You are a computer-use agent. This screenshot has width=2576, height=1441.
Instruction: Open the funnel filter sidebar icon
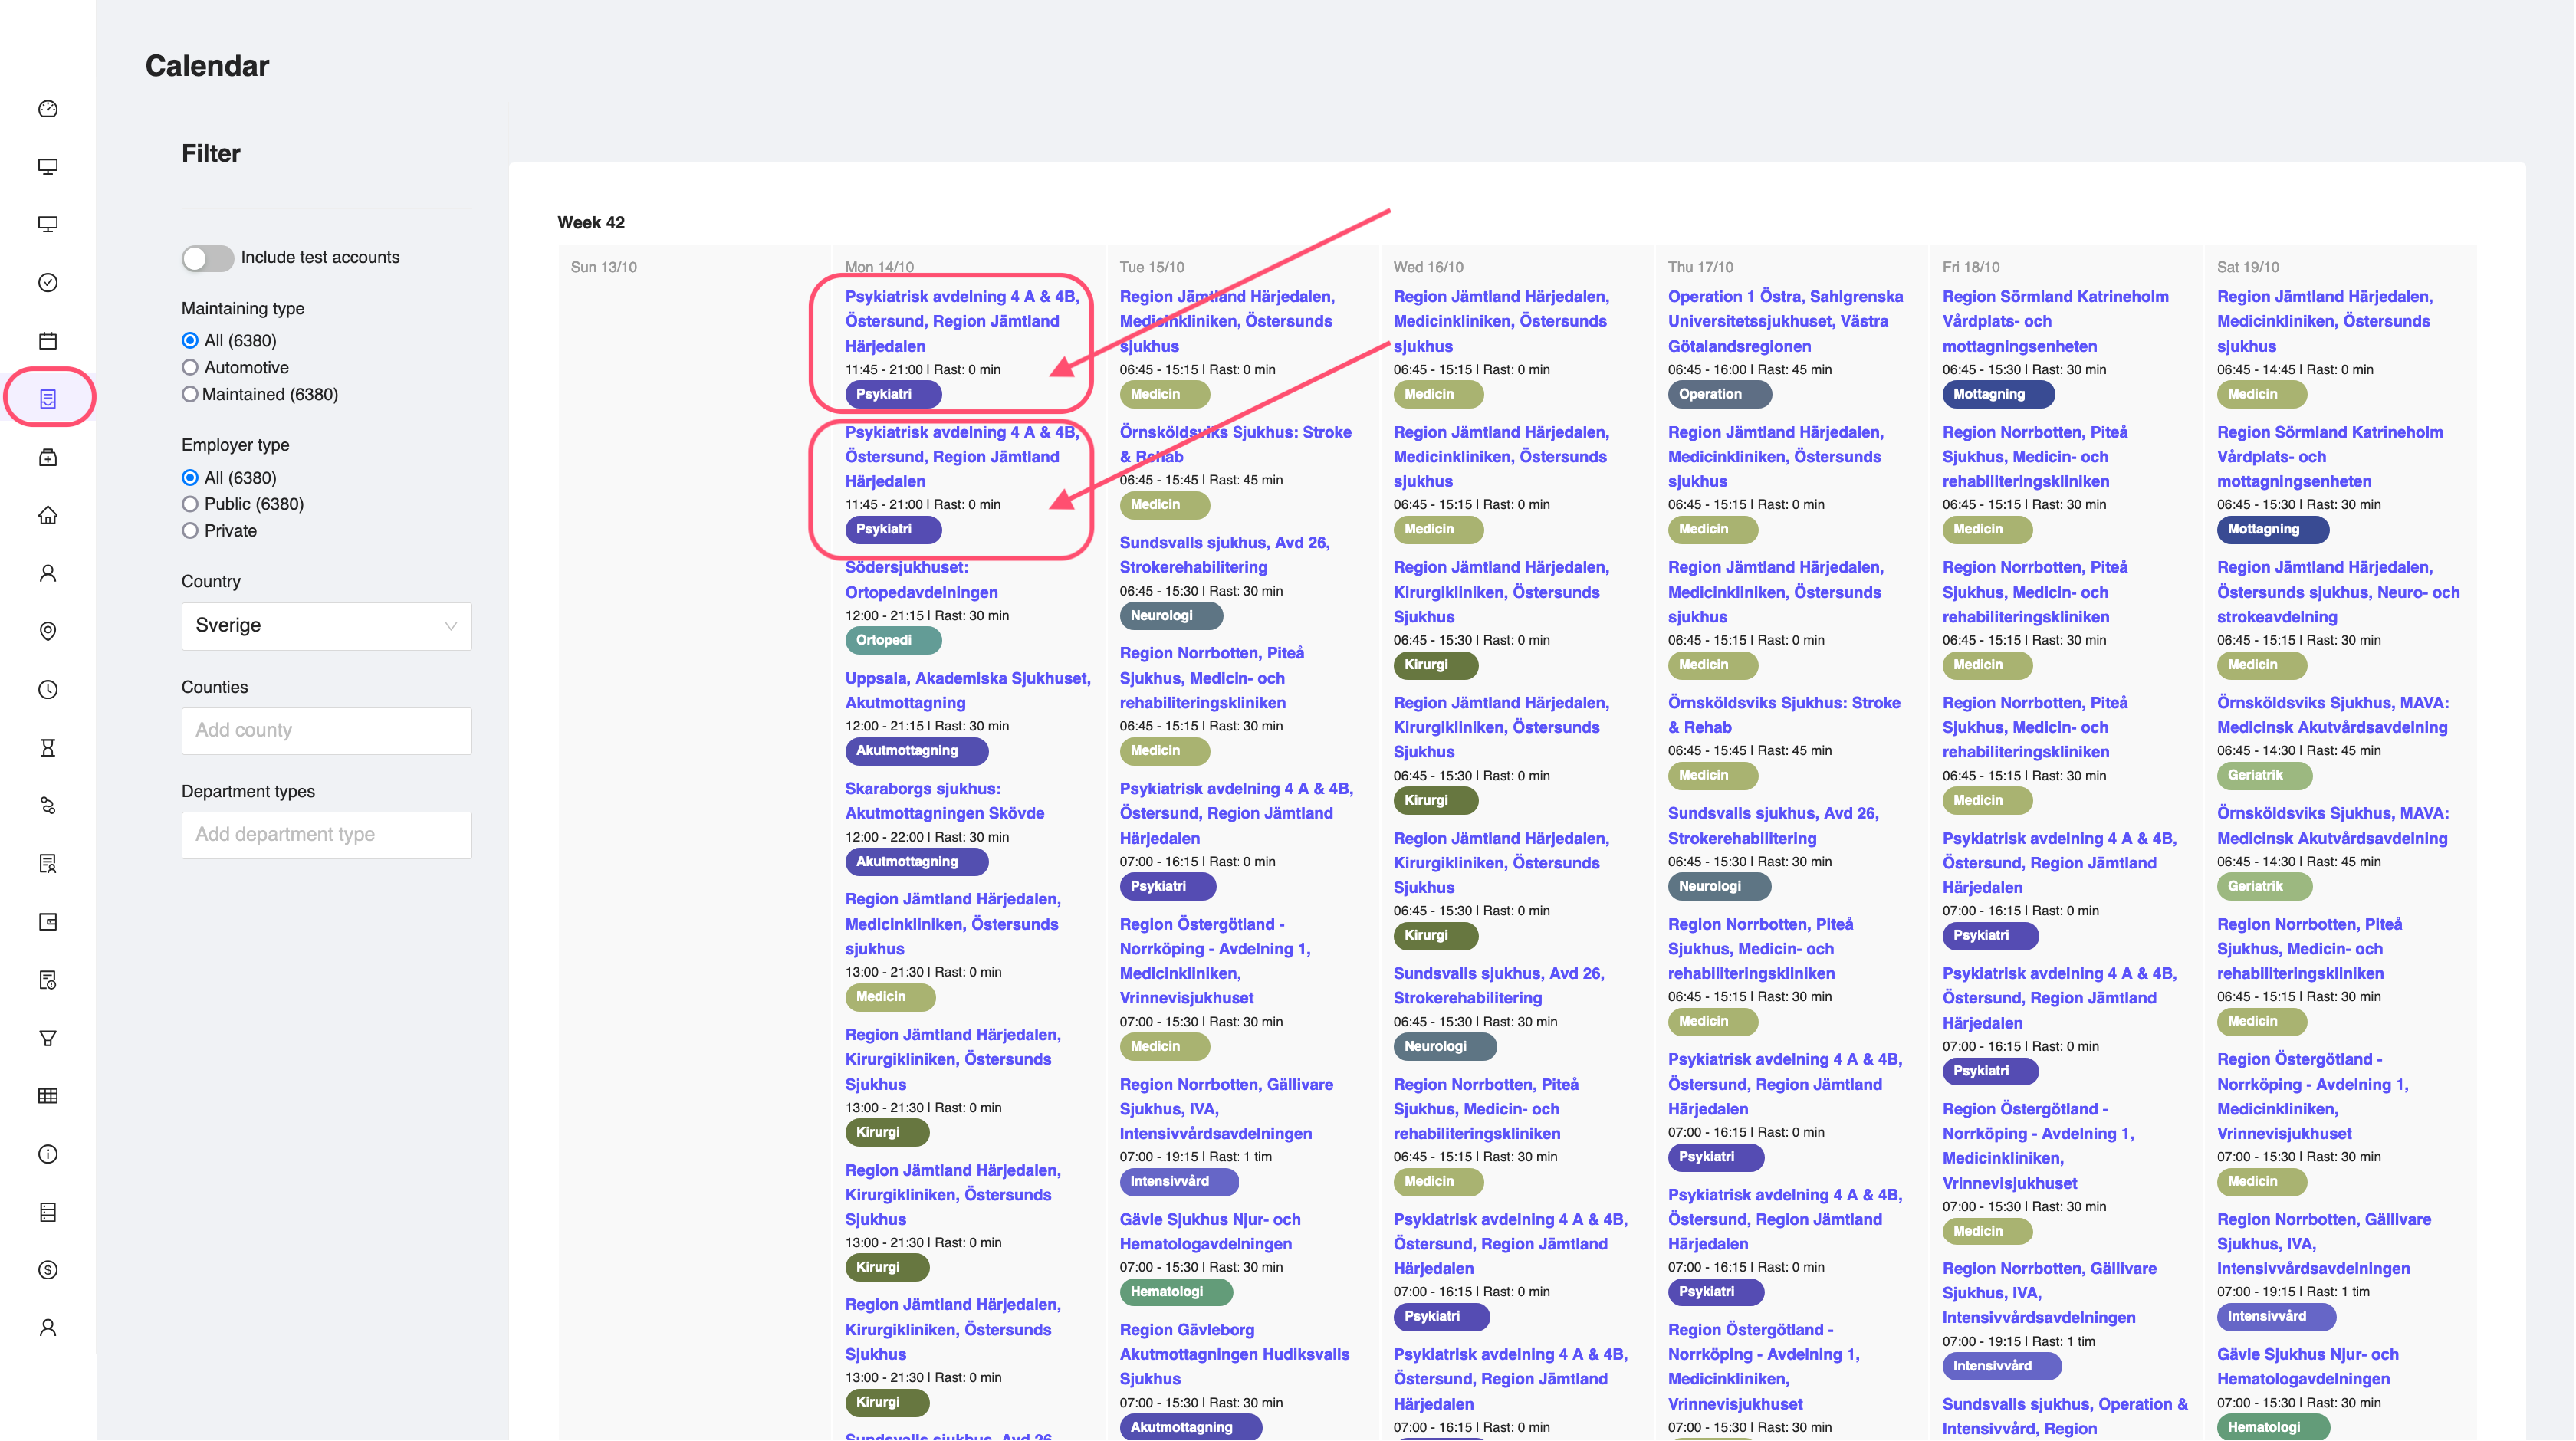47,1038
